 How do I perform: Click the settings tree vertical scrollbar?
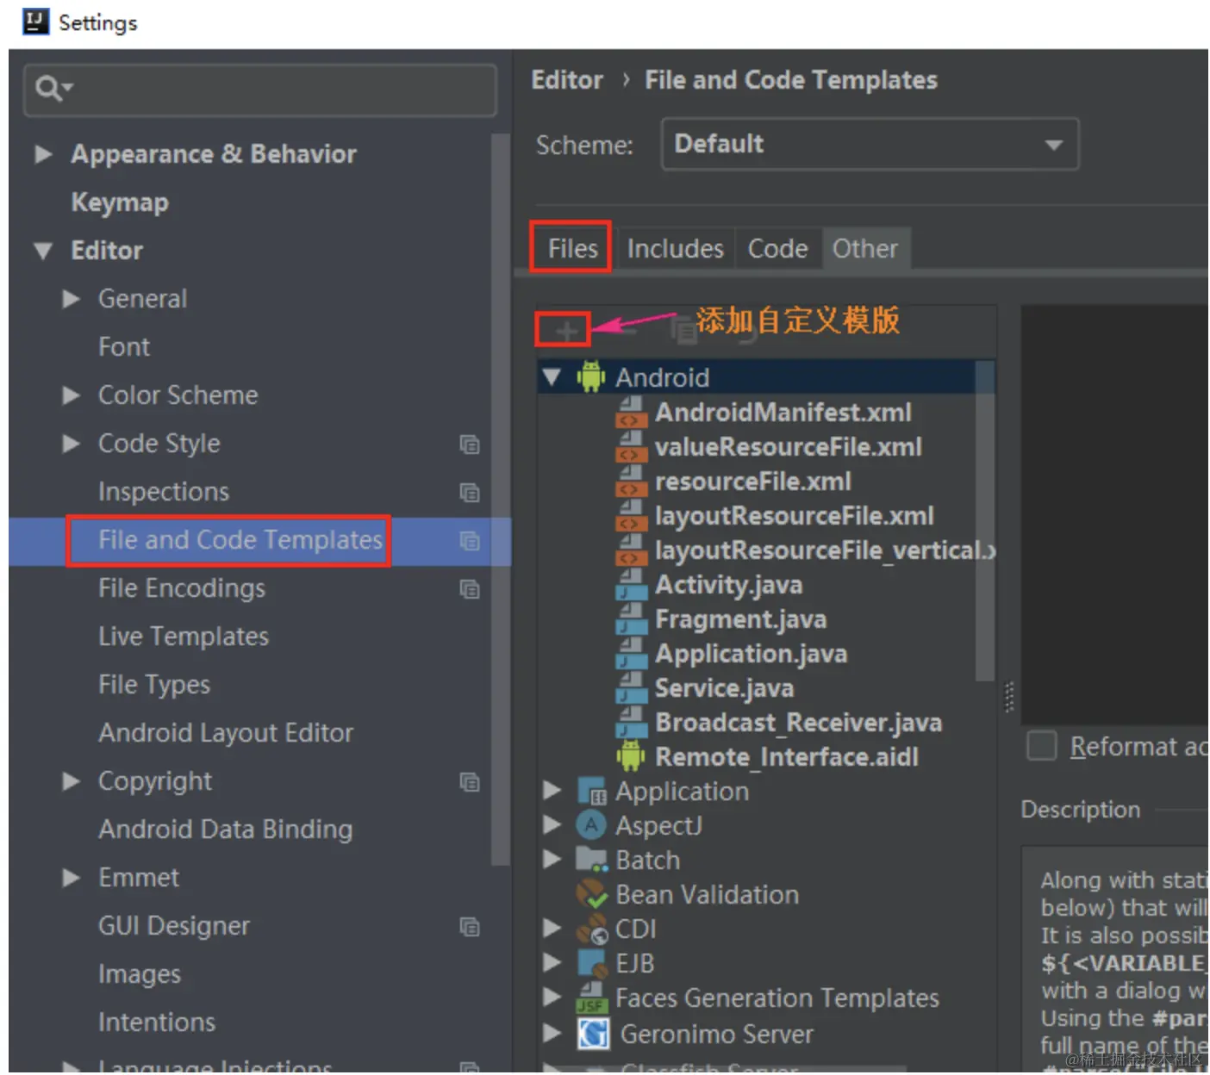tap(500, 500)
